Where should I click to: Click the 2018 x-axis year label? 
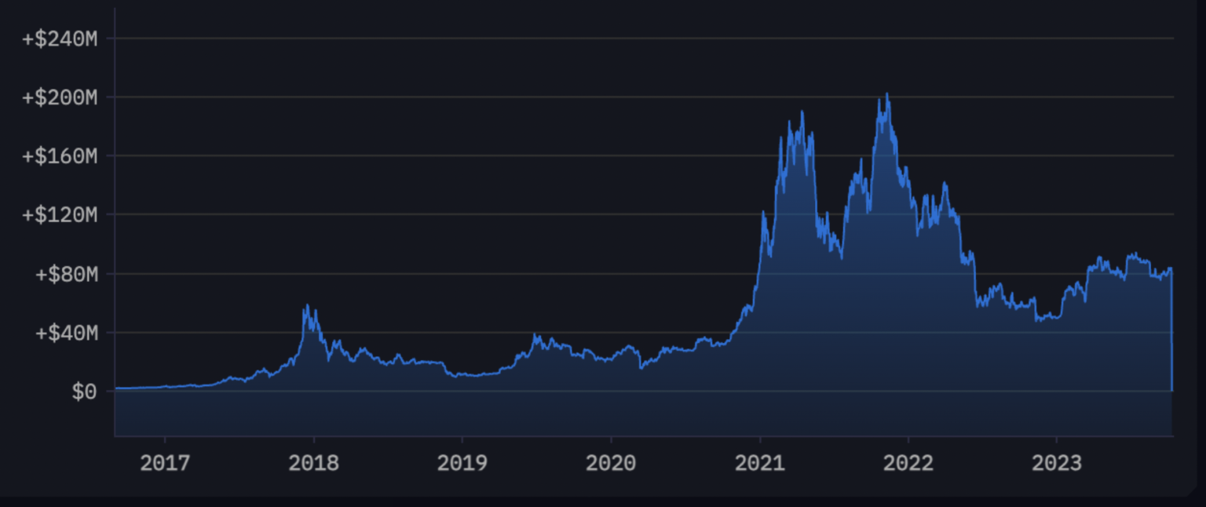313,463
